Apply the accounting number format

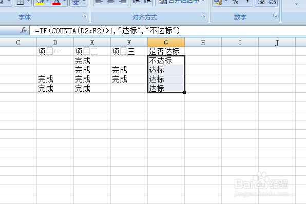pyautogui.click(x=218, y=3)
